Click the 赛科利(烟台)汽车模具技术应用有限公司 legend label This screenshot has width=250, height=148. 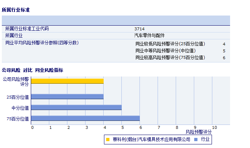(x=151, y=139)
